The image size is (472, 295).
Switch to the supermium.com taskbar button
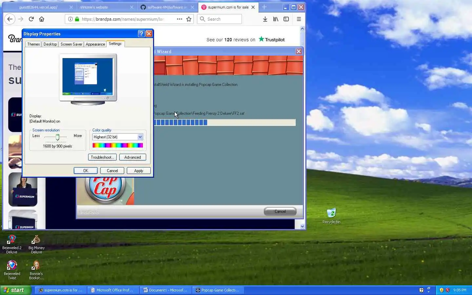pos(60,290)
